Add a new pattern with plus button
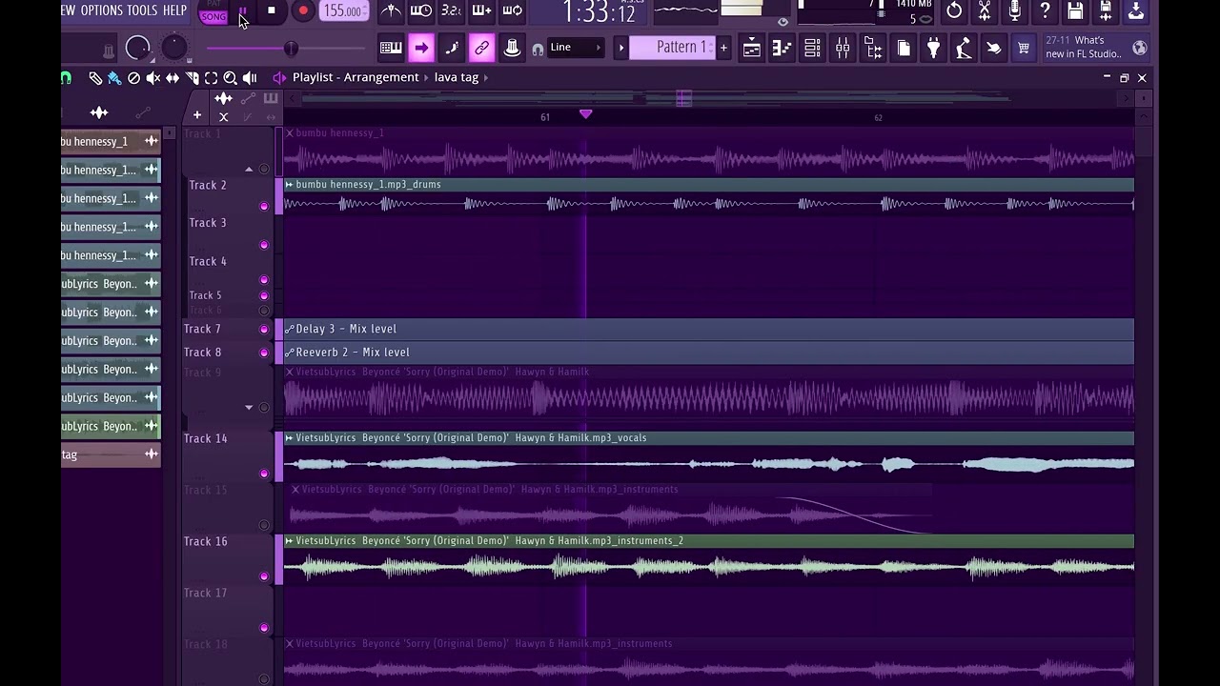1220x686 pixels. [723, 48]
